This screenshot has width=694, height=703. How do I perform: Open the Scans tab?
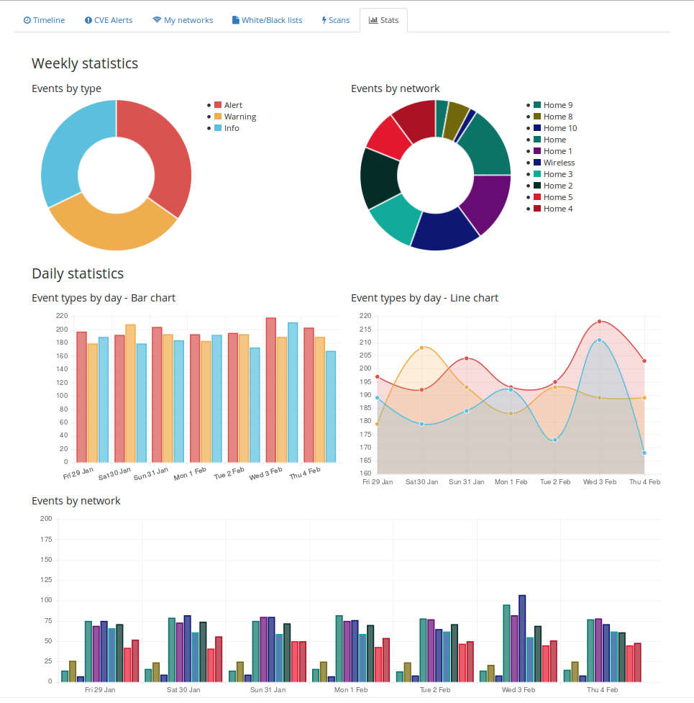(x=336, y=20)
